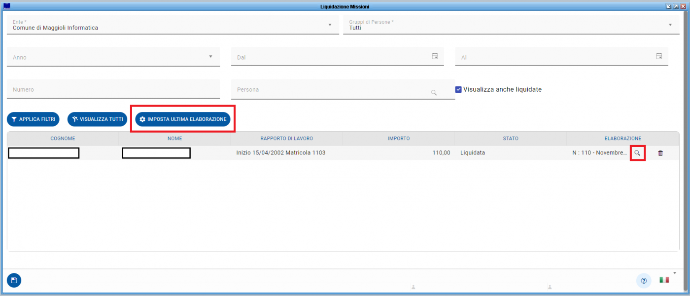Image resolution: width=690 pixels, height=296 pixels.
Task: Sort by the Cognome column header
Action: (63, 139)
